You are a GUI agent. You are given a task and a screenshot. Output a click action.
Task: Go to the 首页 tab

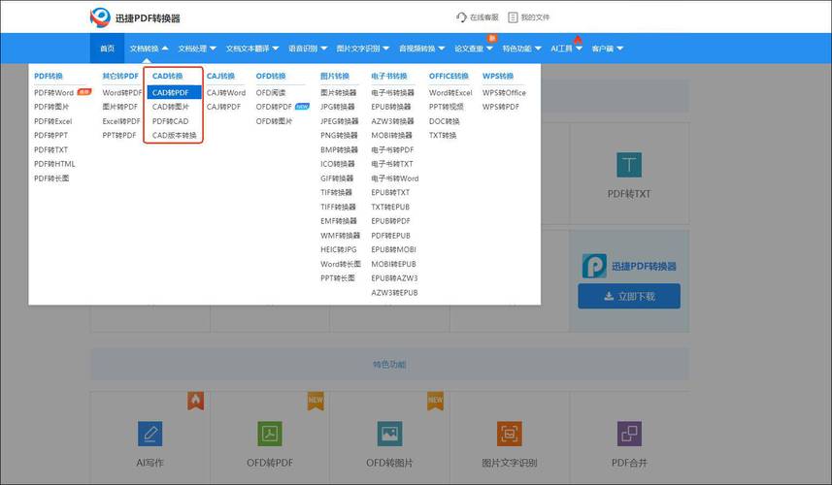tap(107, 48)
